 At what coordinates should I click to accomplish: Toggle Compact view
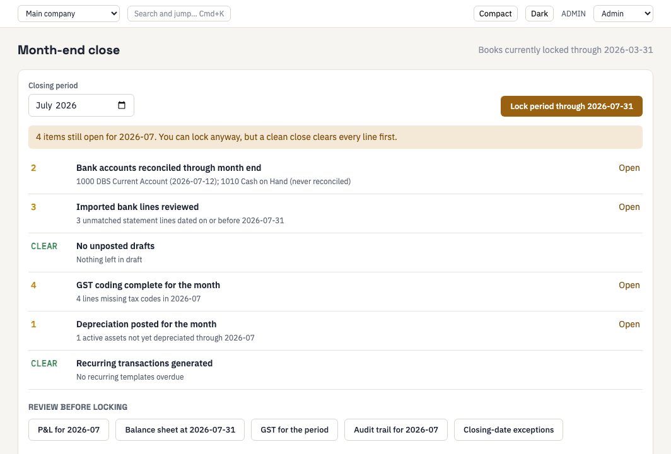pos(495,14)
